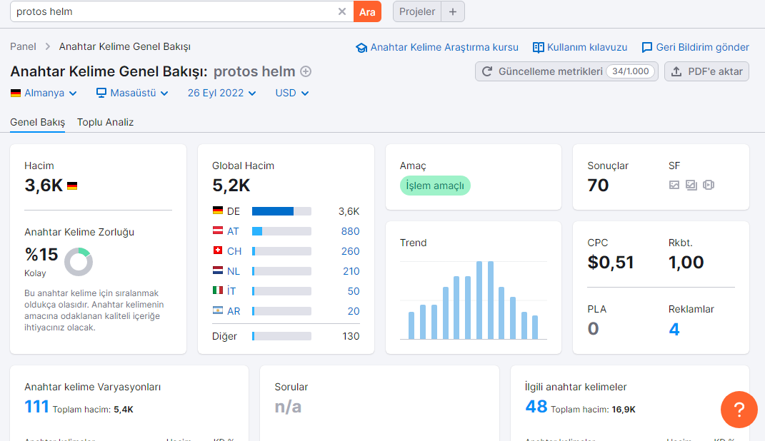Click the search box containing protos helm

point(173,11)
